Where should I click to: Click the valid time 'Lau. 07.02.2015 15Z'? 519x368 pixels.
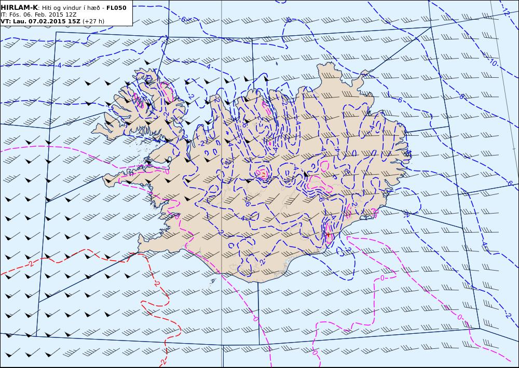(x=46, y=21)
